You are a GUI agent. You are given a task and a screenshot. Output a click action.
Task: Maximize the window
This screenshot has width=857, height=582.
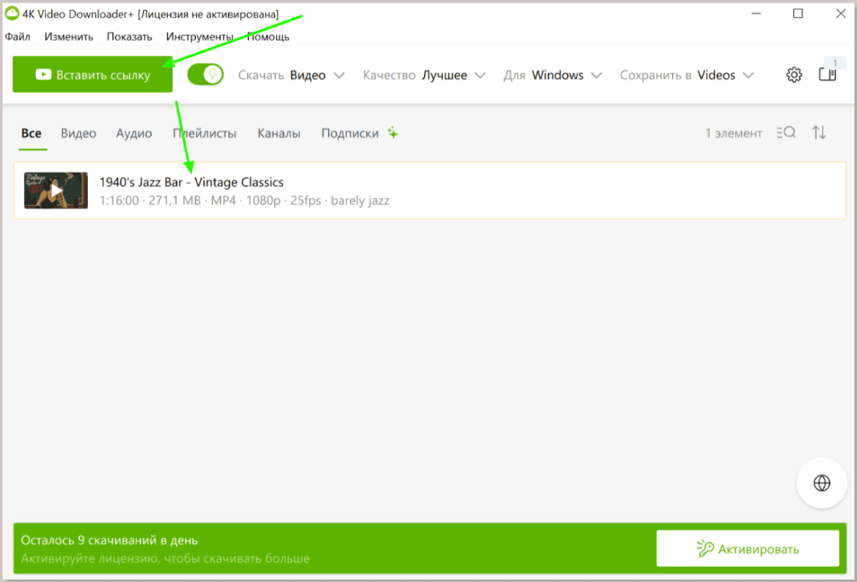798,13
